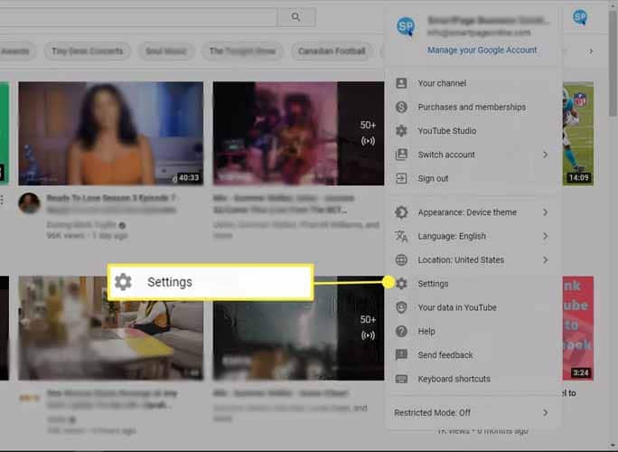Click the Language: English label
This screenshot has width=618, height=452.
(452, 236)
